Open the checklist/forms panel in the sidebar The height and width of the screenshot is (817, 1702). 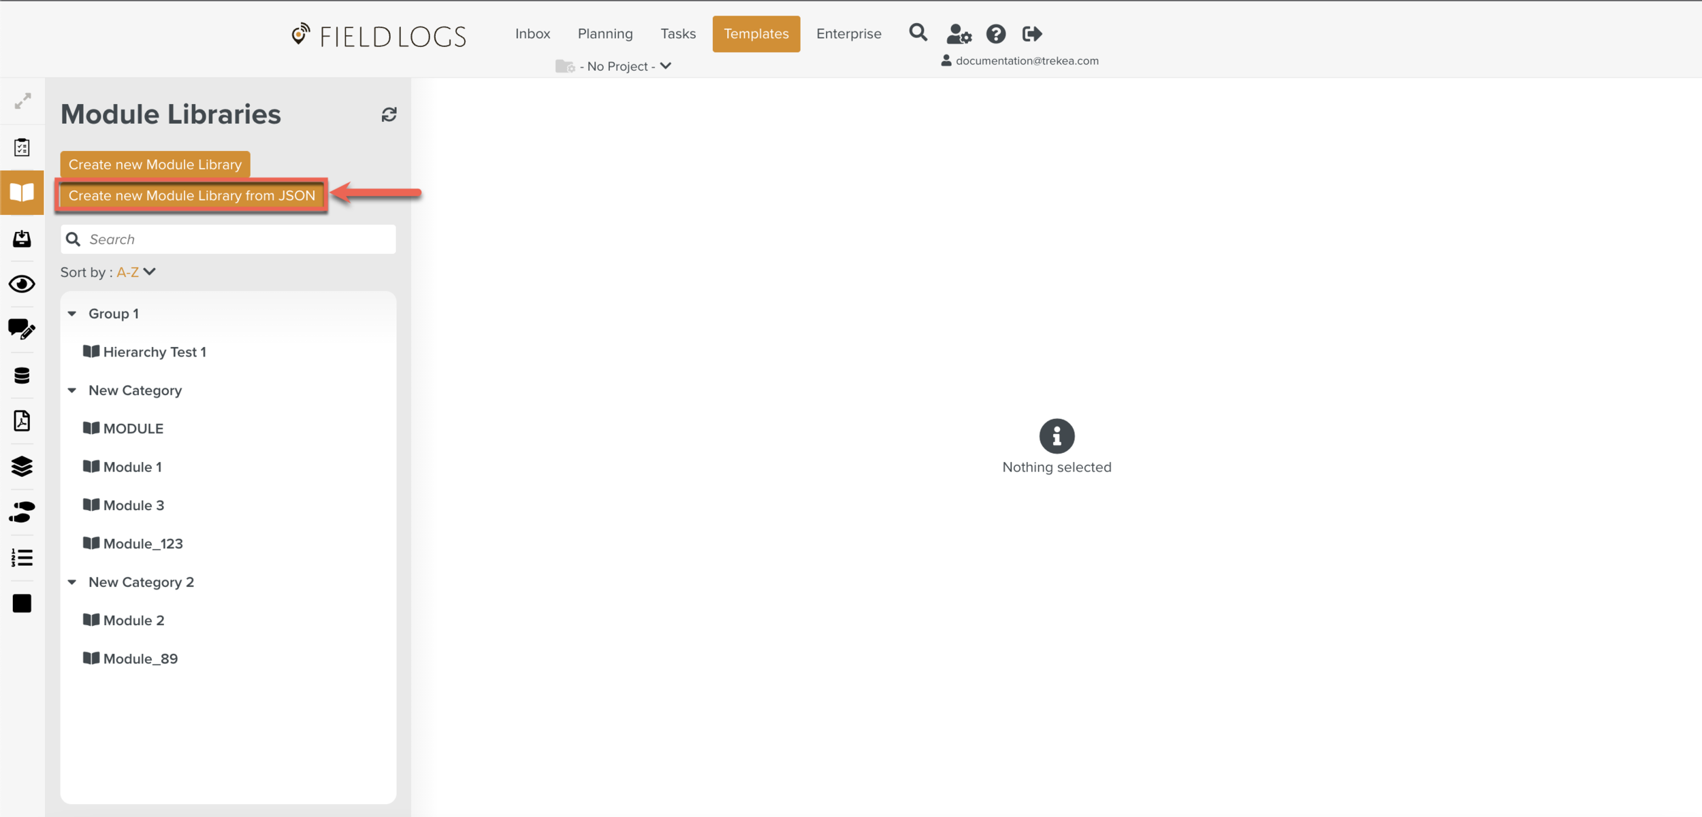22,146
